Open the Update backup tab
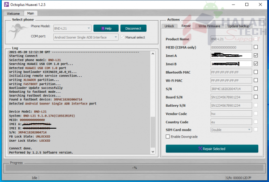 coord(239,26)
